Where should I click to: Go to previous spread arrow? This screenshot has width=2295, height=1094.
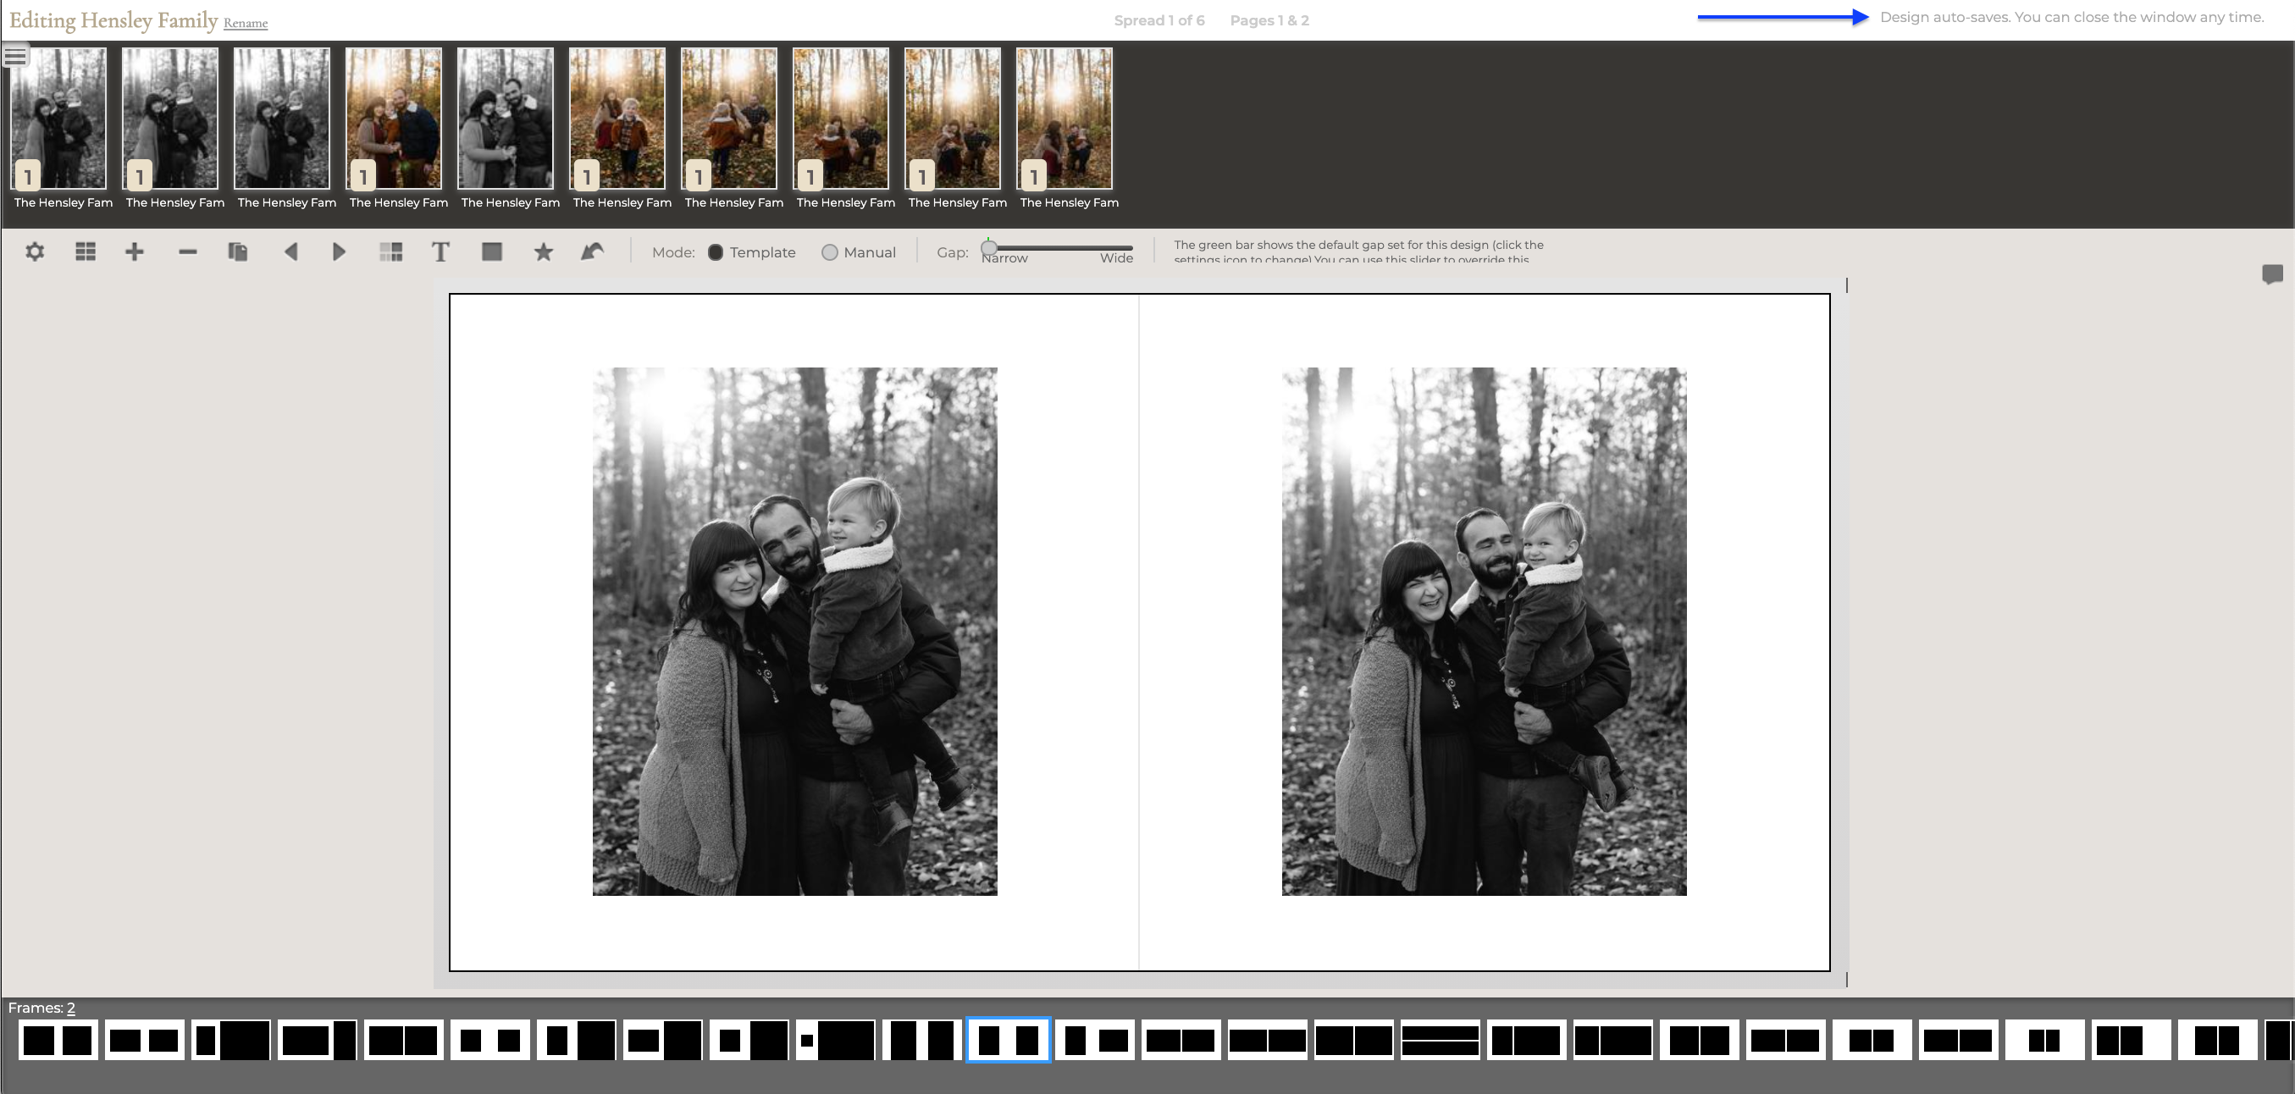click(x=290, y=252)
